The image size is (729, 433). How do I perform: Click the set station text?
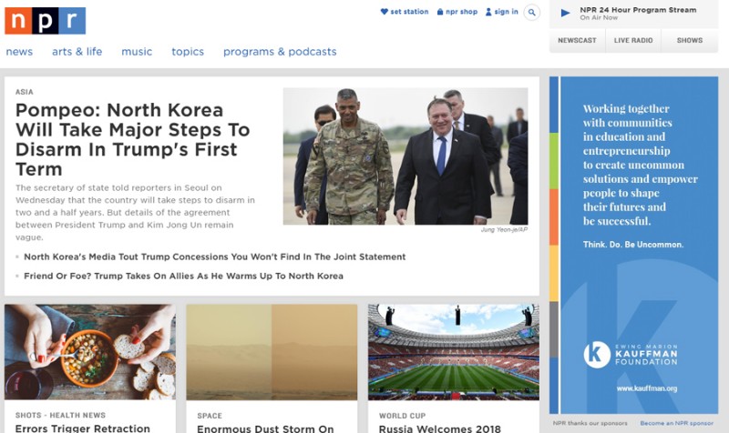(409, 12)
